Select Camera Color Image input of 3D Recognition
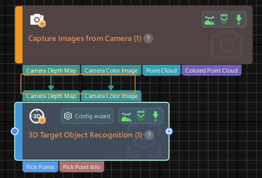The height and width of the screenshot is (178, 262). [x=111, y=96]
